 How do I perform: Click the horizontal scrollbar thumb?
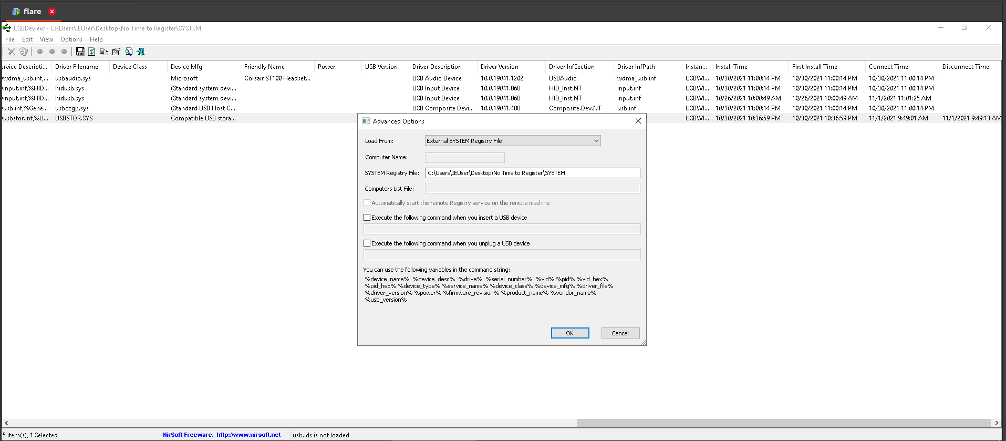pyautogui.click(x=784, y=423)
